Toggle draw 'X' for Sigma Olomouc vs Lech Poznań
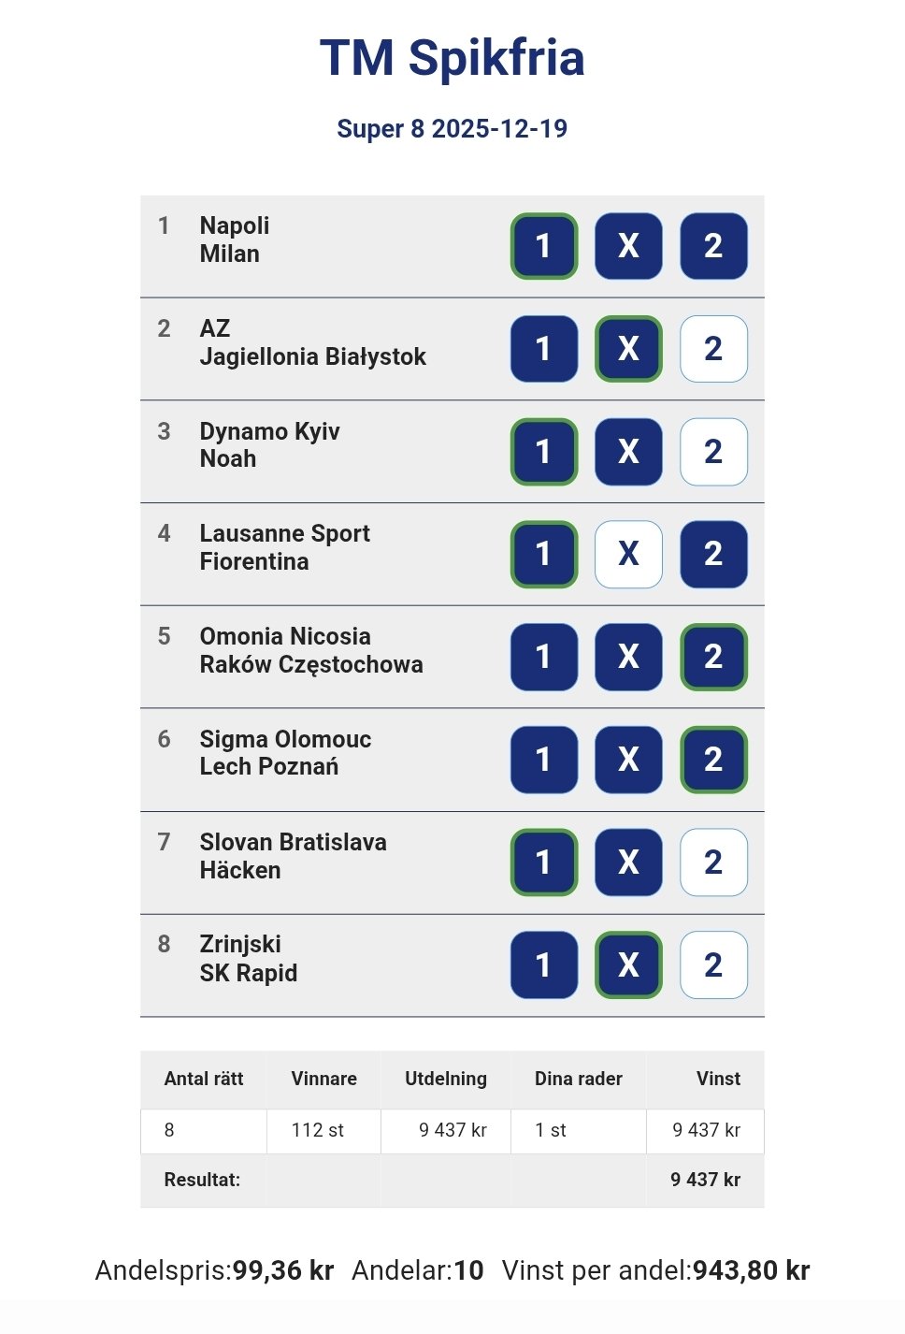Image resolution: width=905 pixels, height=1334 pixels. click(x=628, y=760)
